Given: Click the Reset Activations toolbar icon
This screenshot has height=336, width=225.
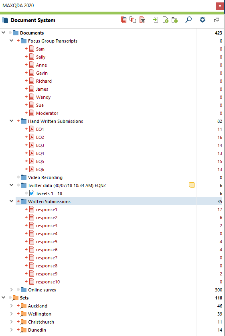Looking at the screenshot, I should tap(124, 20).
